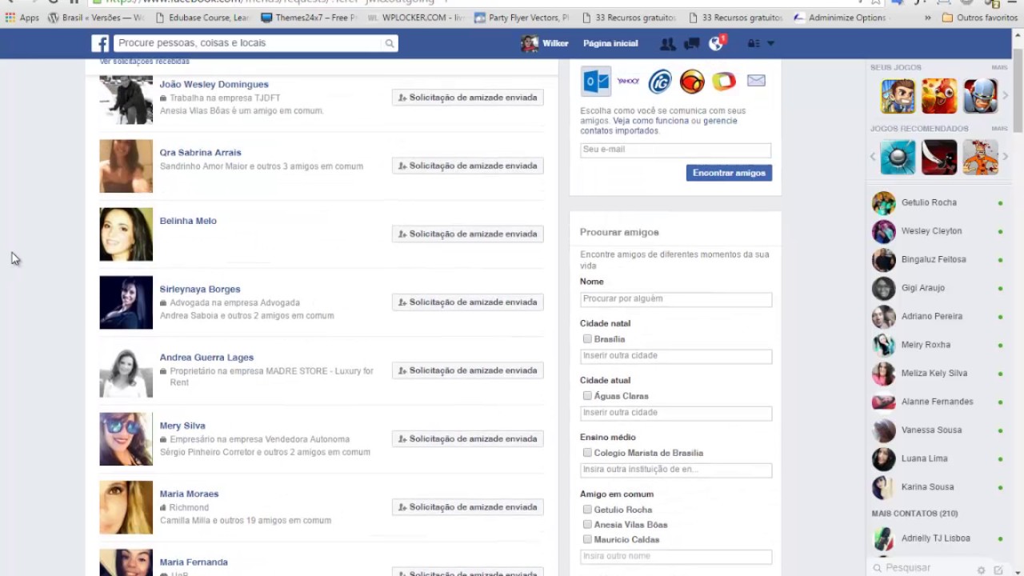Show next recommended games arrow
The height and width of the screenshot is (576, 1024).
1006,157
